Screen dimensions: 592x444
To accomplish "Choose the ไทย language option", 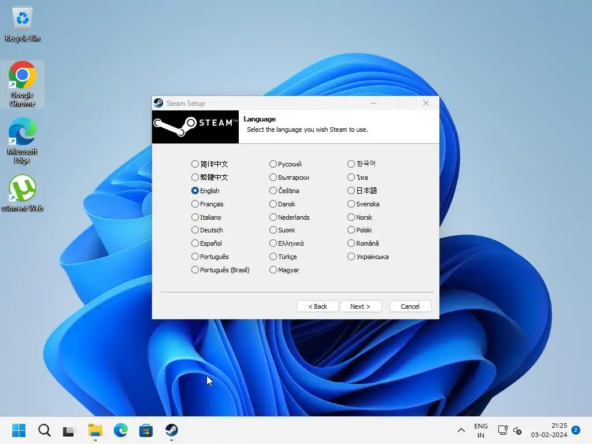I will pyautogui.click(x=358, y=177).
